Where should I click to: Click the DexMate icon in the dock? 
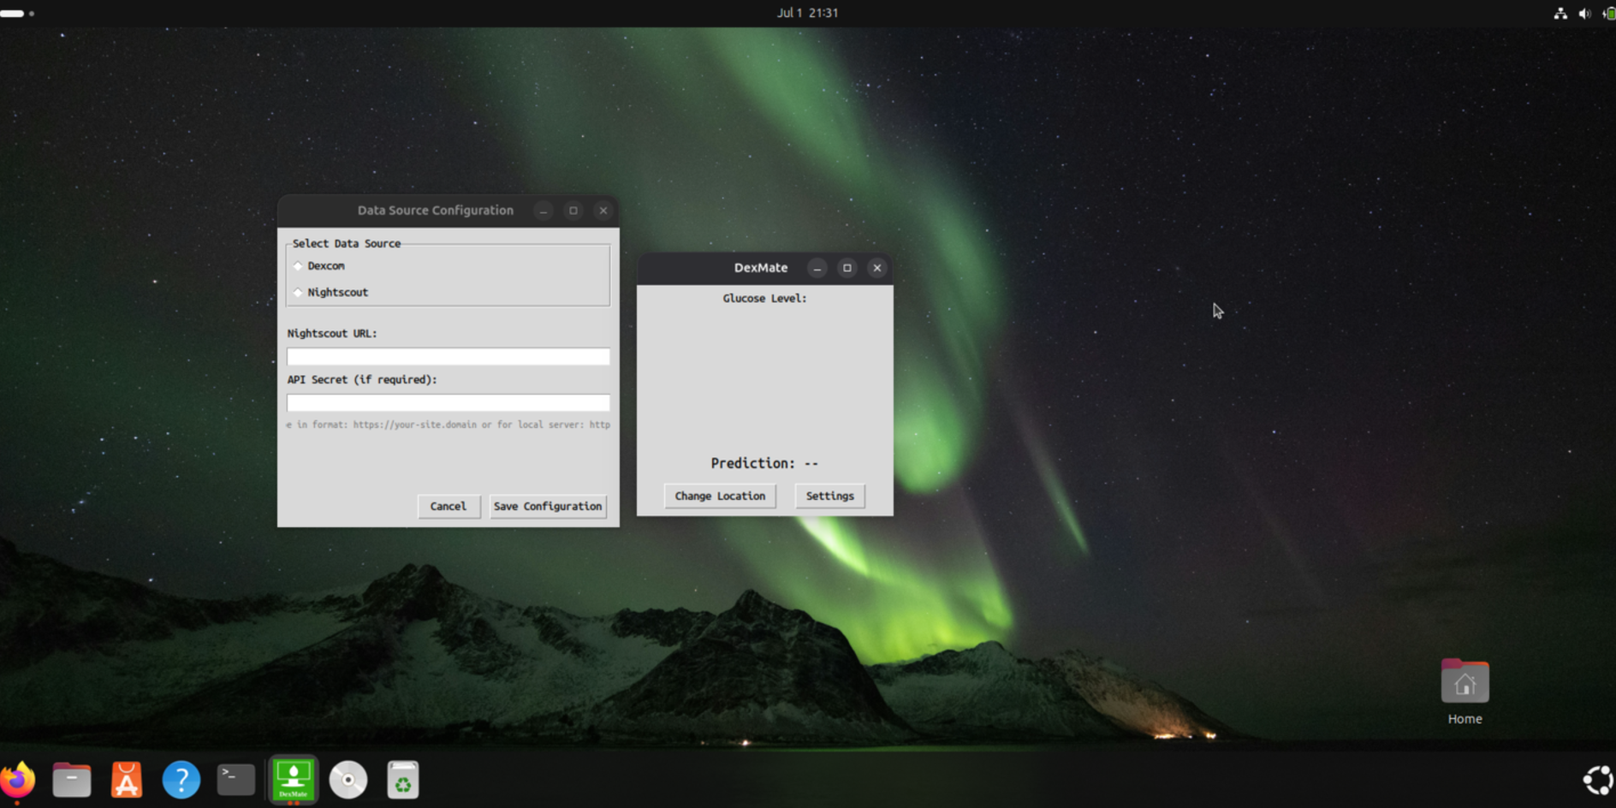[x=293, y=779]
